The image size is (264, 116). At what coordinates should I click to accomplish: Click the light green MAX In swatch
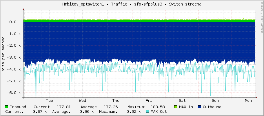click(x=176, y=107)
